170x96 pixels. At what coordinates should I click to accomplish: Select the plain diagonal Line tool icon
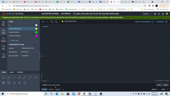pos(30,78)
